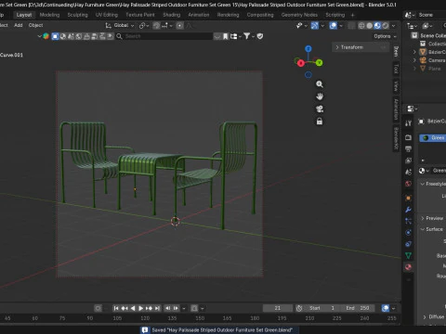The height and width of the screenshot is (334, 446).
Task: Jump to the previous keyframe
Action: click(x=125, y=308)
